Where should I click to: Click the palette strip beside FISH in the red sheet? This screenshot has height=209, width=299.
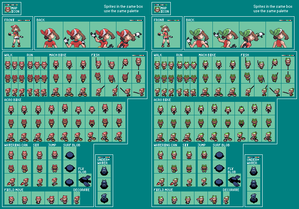point(138,55)
